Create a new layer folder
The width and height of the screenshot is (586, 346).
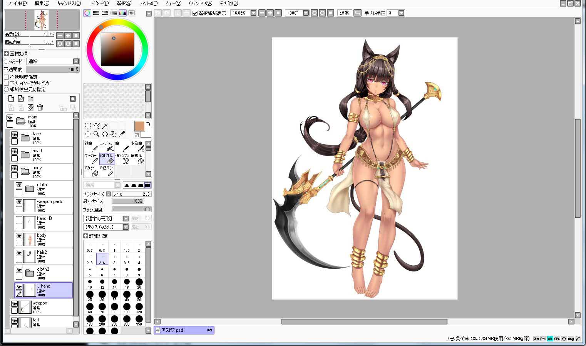tap(30, 99)
